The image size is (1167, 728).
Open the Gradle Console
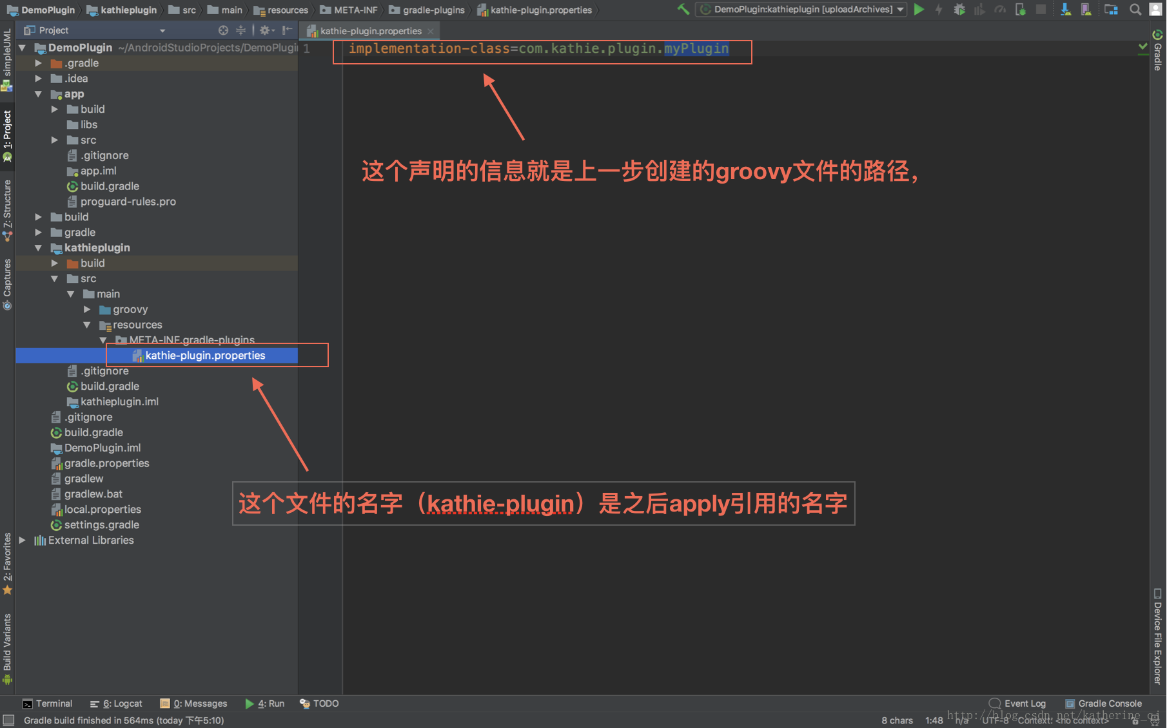coord(1104,704)
